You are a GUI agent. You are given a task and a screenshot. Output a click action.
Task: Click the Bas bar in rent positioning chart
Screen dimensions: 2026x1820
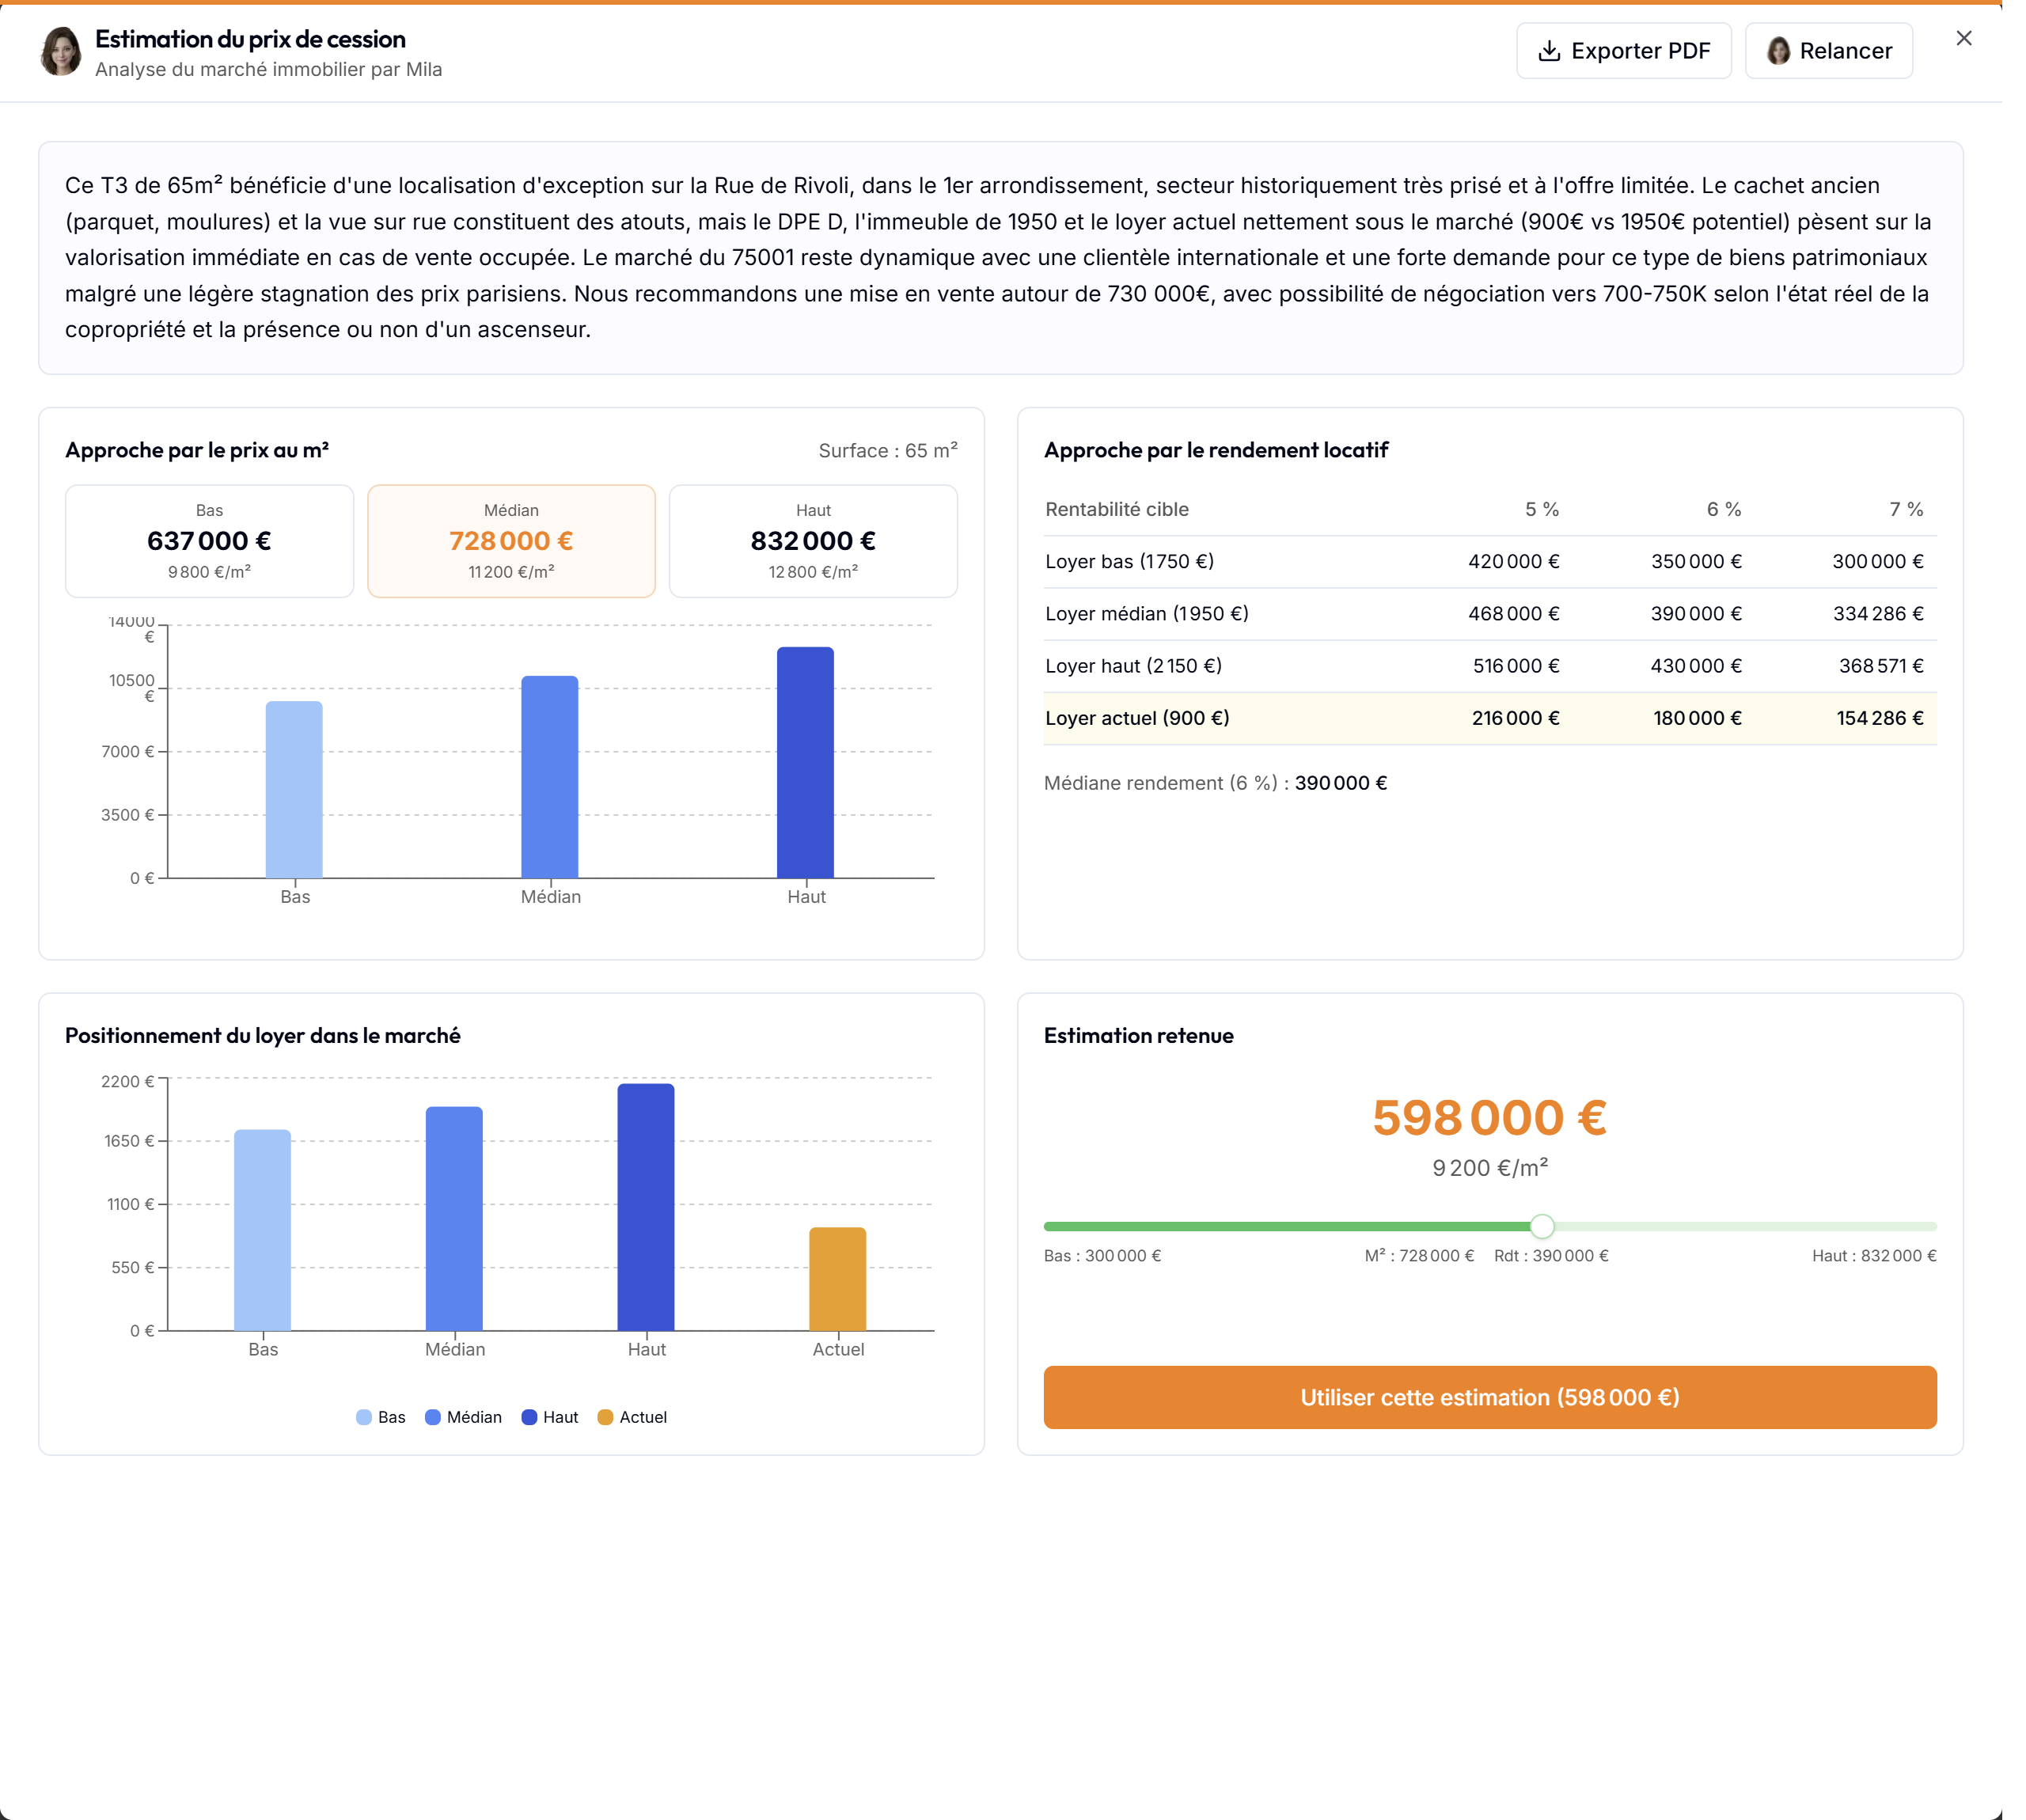click(262, 1230)
